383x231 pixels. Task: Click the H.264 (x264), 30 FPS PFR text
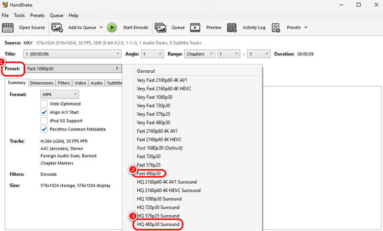[64, 141]
